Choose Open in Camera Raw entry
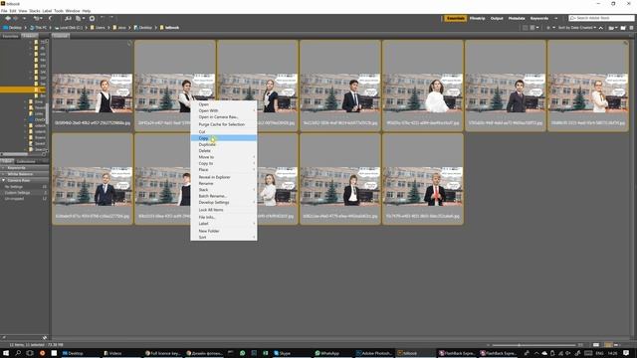 coord(223,117)
